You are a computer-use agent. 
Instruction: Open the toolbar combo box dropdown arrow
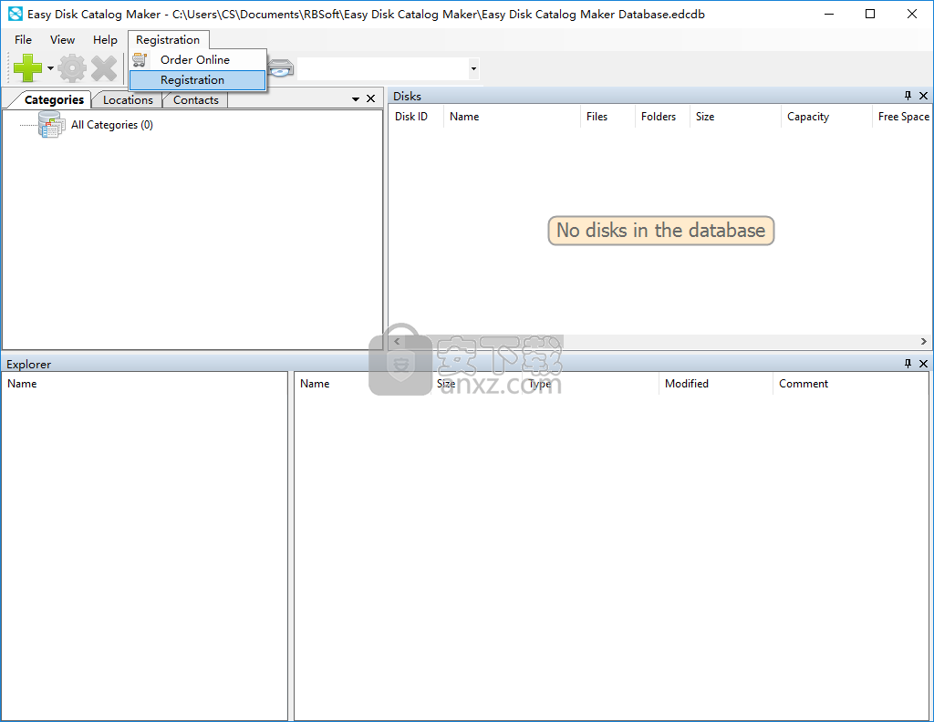[473, 68]
